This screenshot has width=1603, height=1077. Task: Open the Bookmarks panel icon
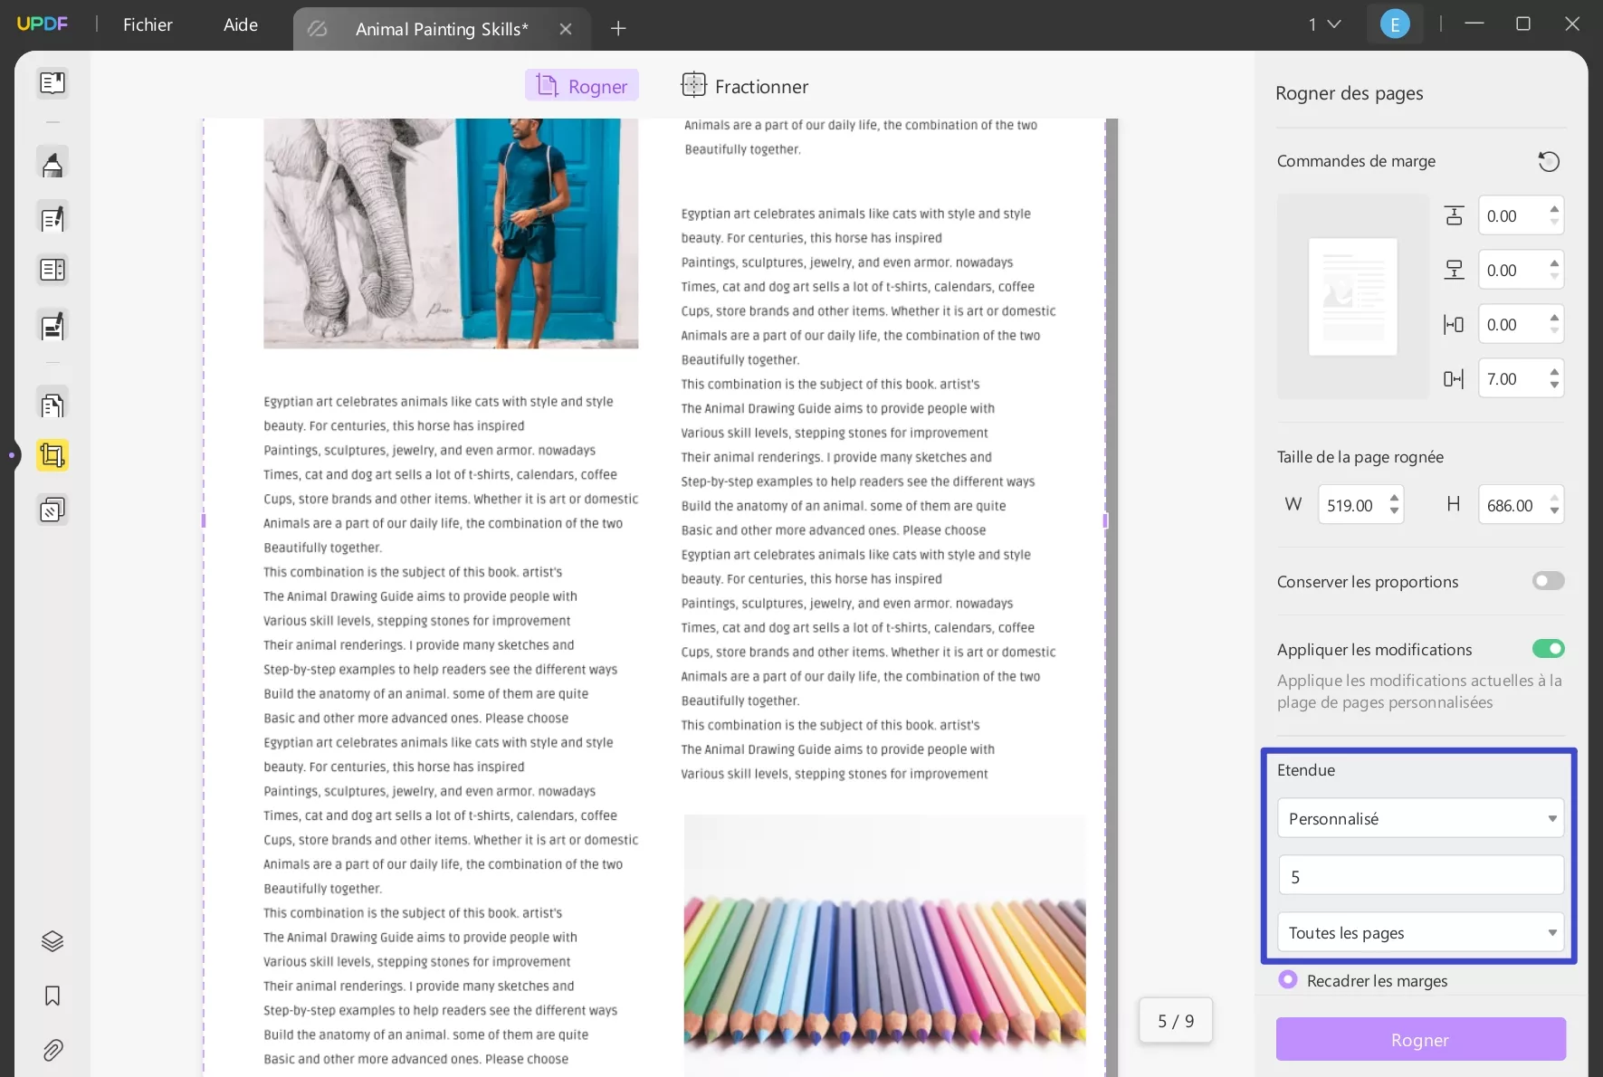pos(52,995)
